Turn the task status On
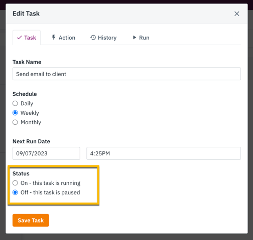The width and height of the screenshot is (253, 240). tap(15, 183)
